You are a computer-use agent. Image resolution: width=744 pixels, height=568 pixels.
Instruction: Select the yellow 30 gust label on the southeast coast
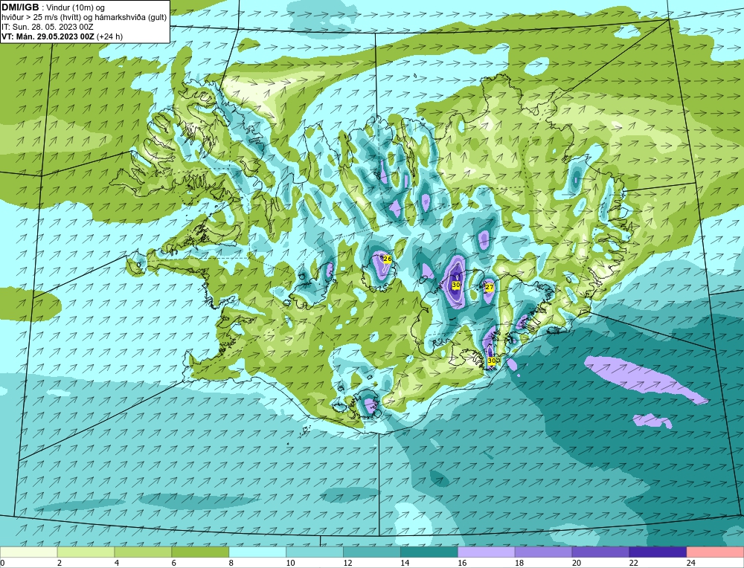coord(492,361)
